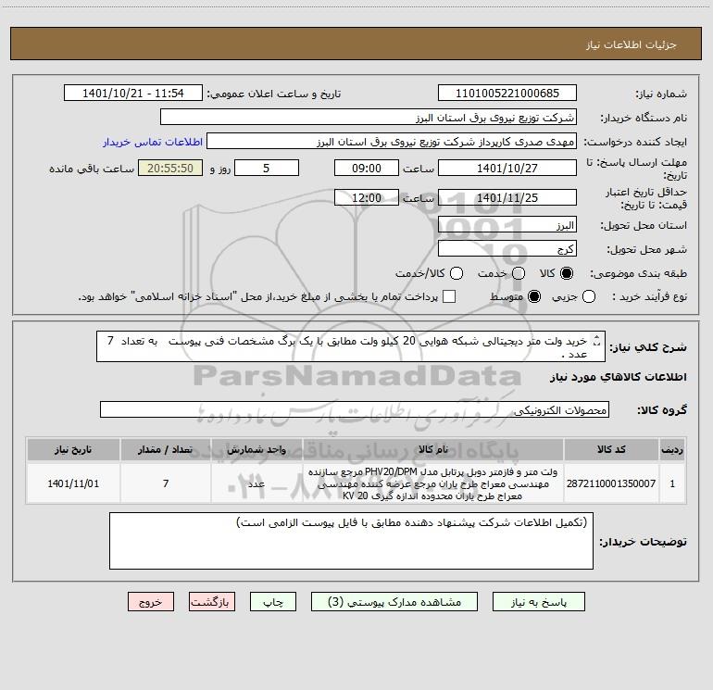The image size is (713, 690).
Task: Click the جزئیات اطلاعات نیاز header title
Action: pos(632,44)
